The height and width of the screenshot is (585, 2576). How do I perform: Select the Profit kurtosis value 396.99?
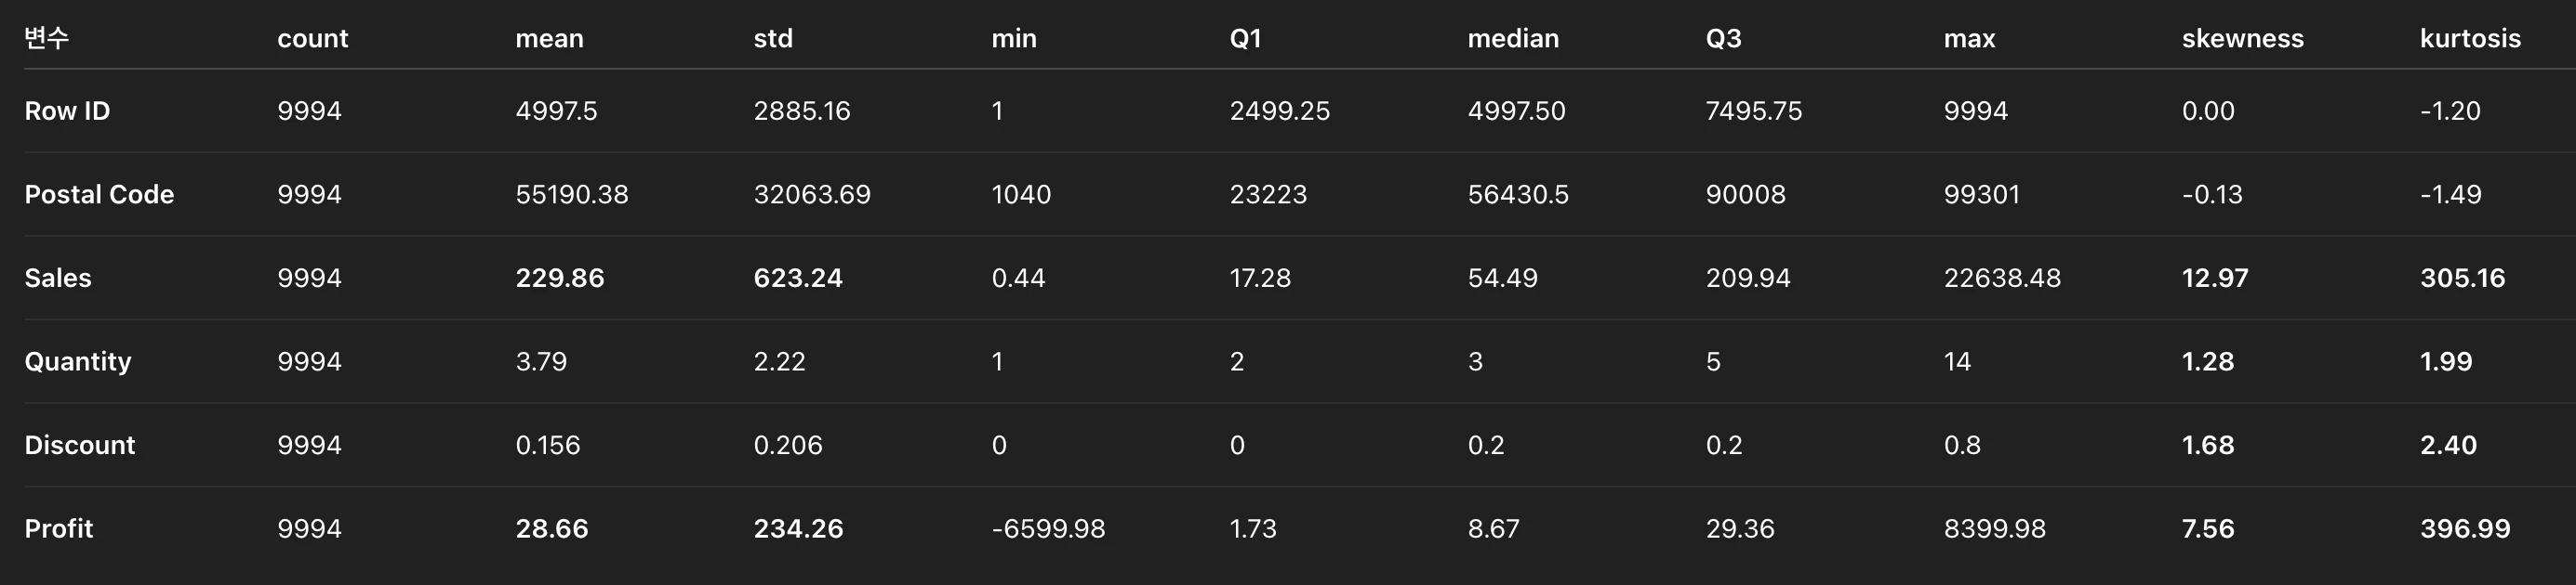(2464, 529)
